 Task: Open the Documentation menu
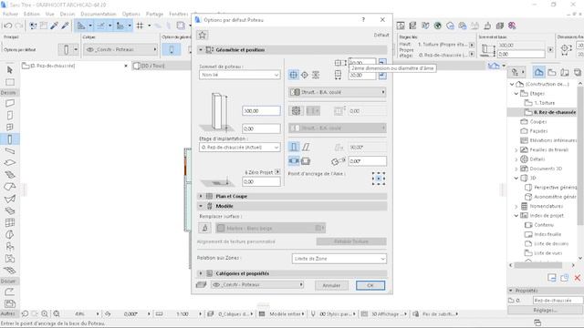pyautogui.click(x=99, y=14)
